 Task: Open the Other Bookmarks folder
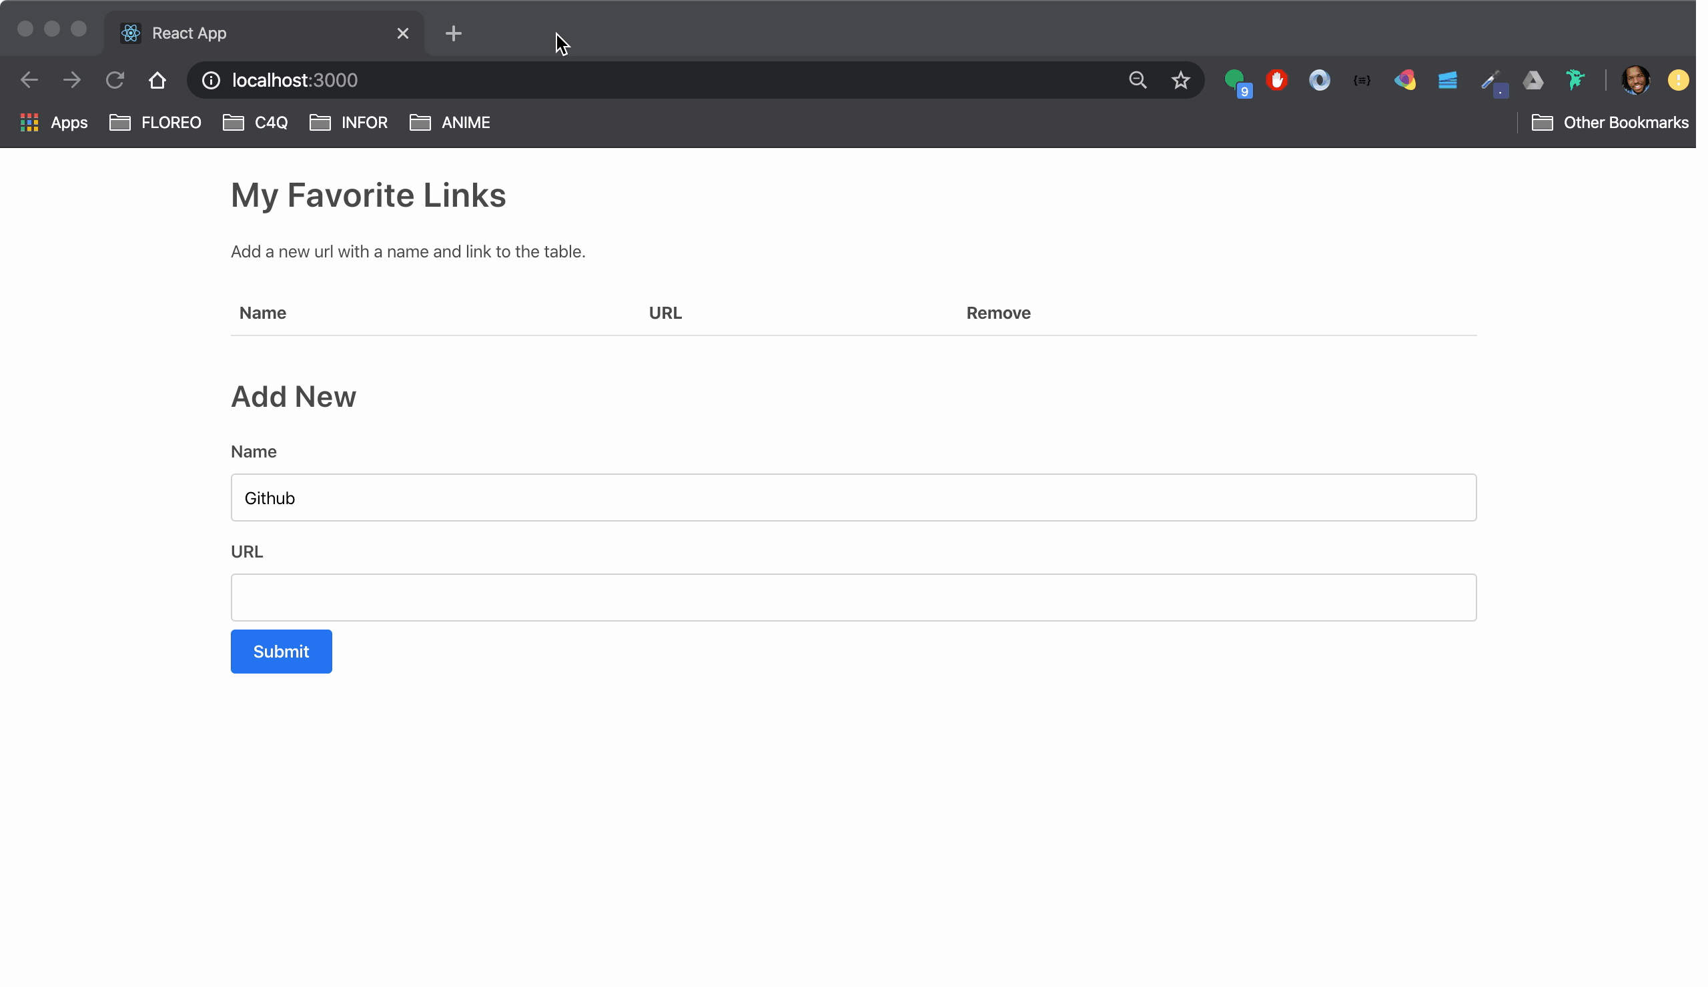1611,123
